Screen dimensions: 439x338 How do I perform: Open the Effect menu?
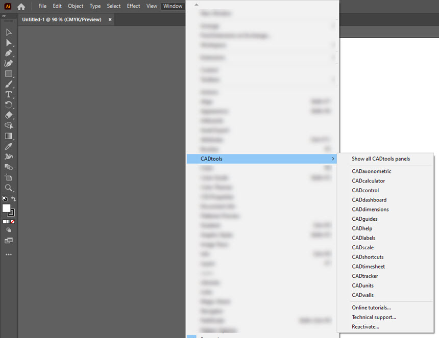134,6
